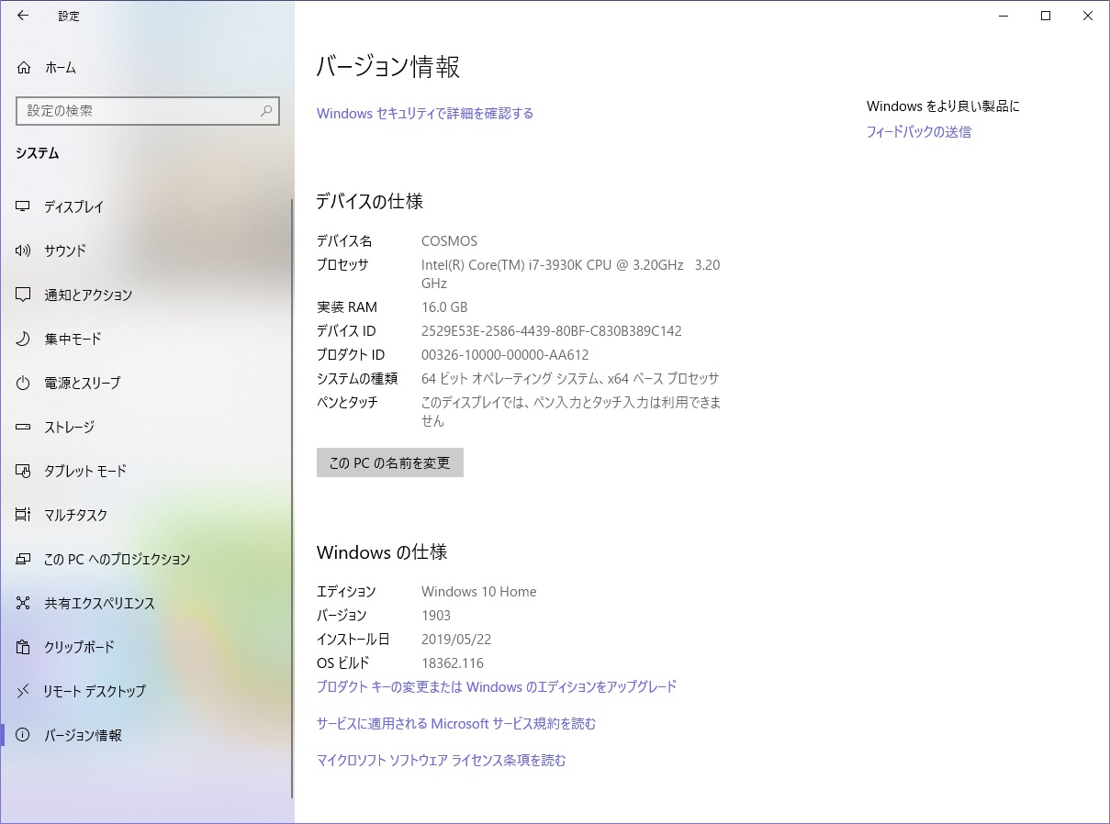
Task: Click the Remote Desktop (リモート デスクトップ) icon
Action: (x=24, y=691)
